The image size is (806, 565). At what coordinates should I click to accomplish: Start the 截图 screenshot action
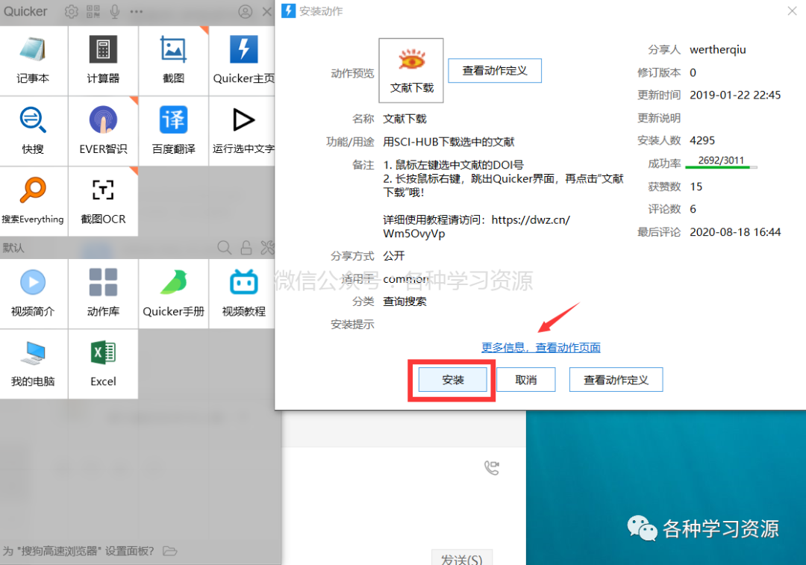(x=173, y=60)
